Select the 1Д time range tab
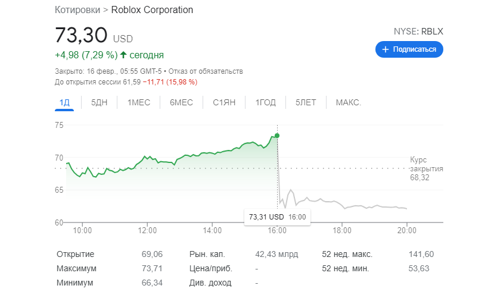Screen dimensions: 491x301 (65, 102)
